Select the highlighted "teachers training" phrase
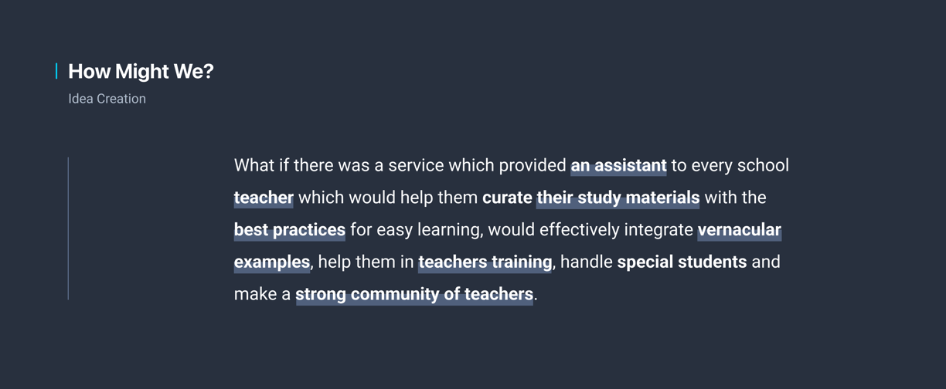The width and height of the screenshot is (946, 389). (485, 262)
